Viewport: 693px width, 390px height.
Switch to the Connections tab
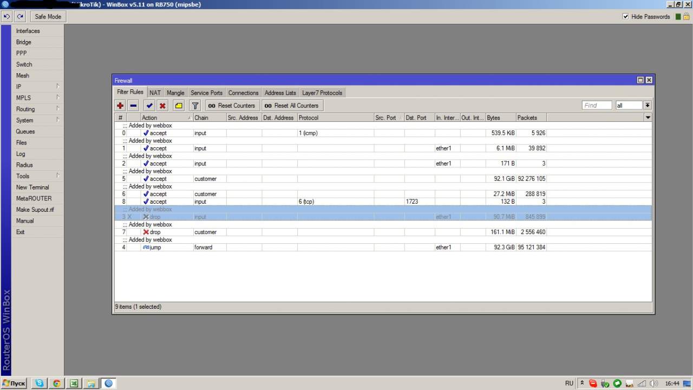pos(244,93)
